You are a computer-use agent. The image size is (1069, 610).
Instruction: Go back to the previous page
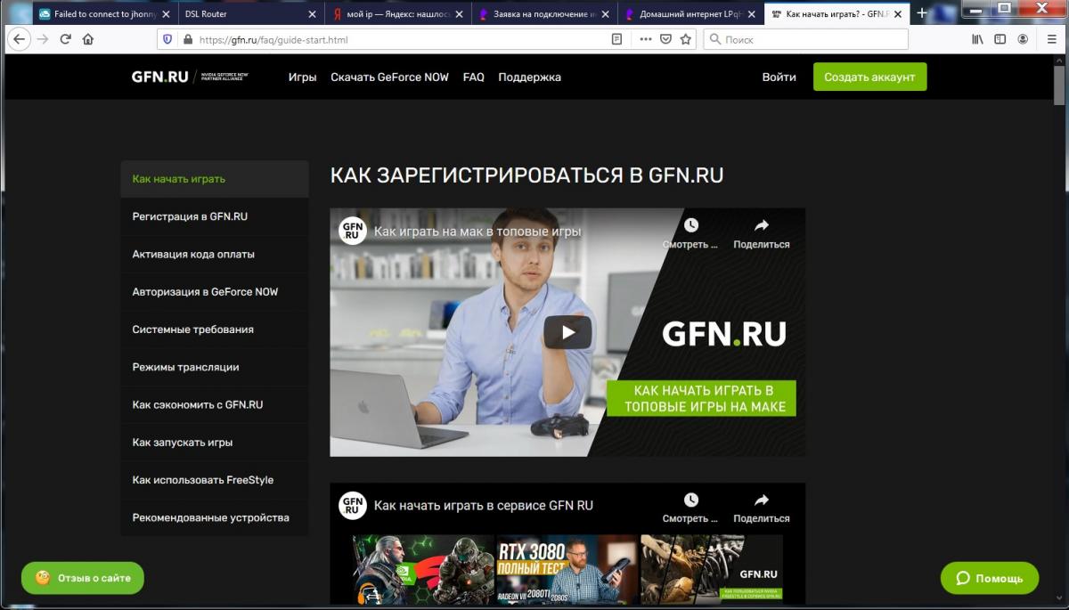[19, 39]
